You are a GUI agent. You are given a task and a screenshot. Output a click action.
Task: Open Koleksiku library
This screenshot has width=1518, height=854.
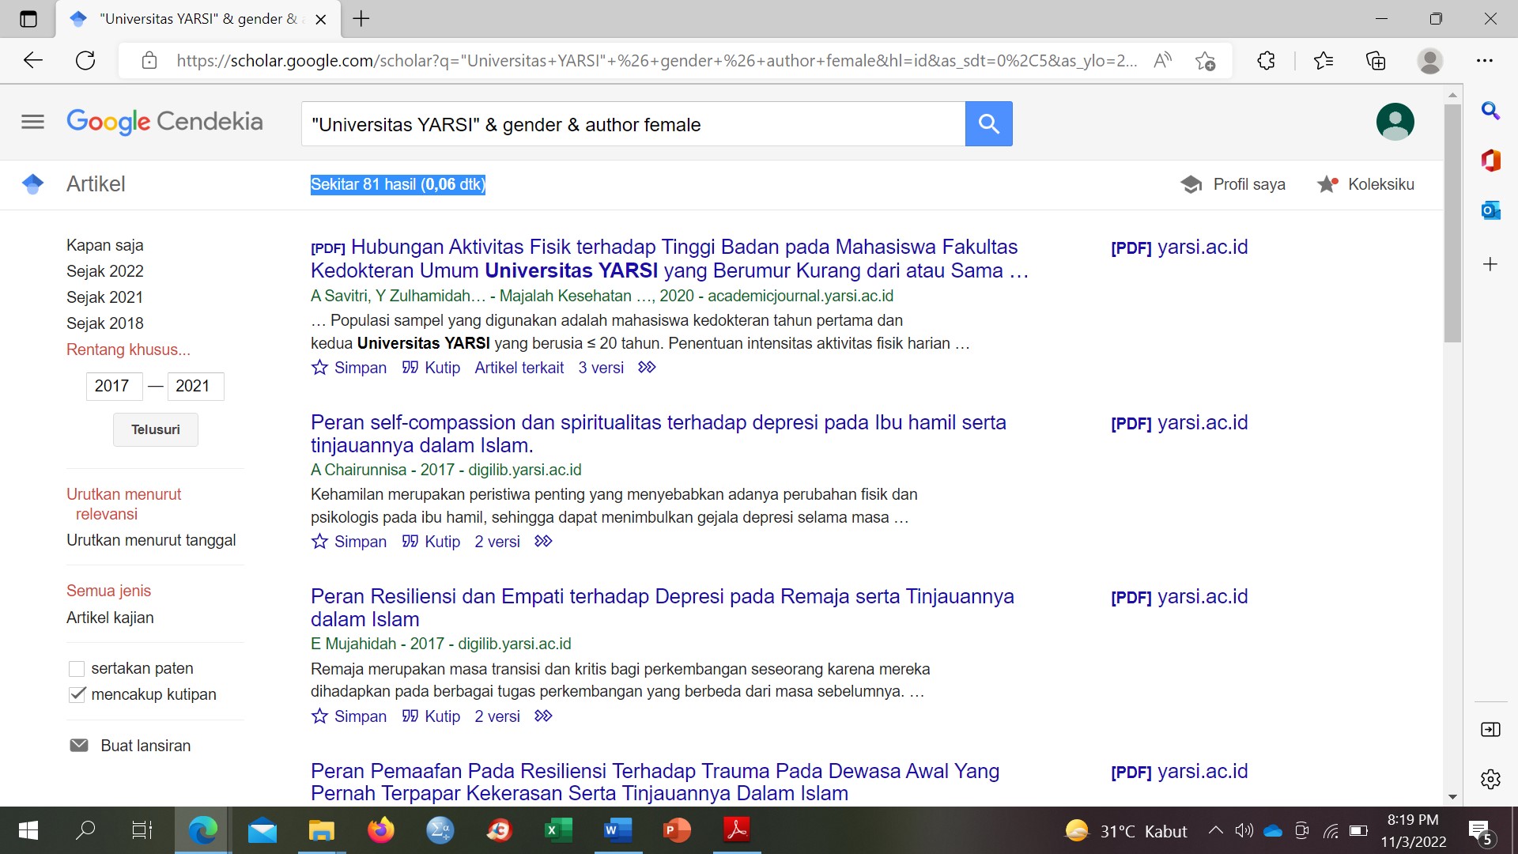pos(1365,184)
